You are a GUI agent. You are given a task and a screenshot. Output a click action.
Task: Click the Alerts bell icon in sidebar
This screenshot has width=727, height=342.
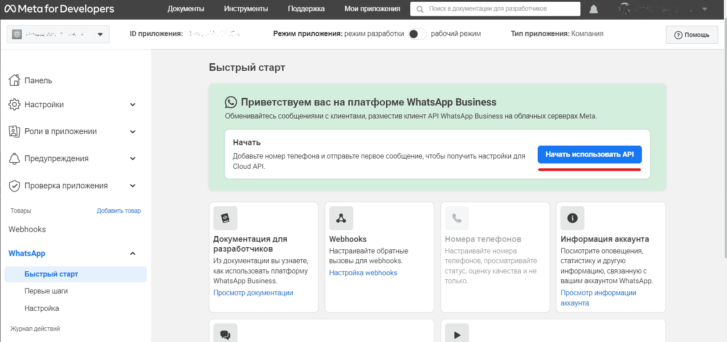point(14,159)
